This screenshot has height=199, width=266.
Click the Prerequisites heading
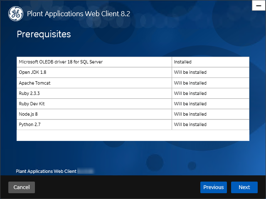pos(44,34)
